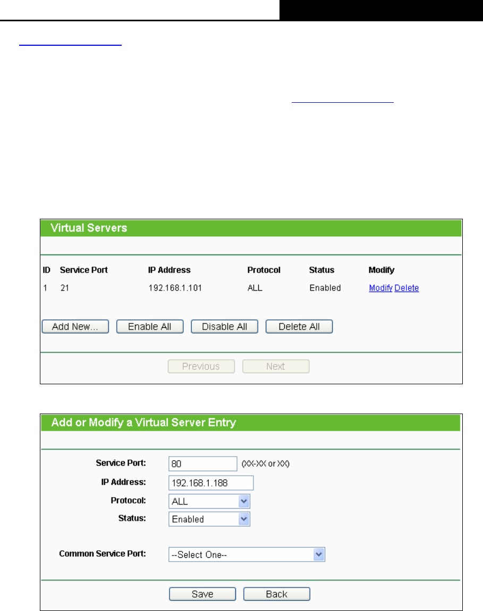This screenshot has height=611, width=483.
Task: Expand the Common Service Port dropdown
Action: coord(247,555)
